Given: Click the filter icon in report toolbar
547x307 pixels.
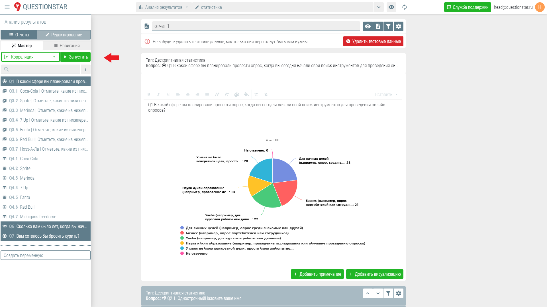Looking at the screenshot, I should [388, 26].
